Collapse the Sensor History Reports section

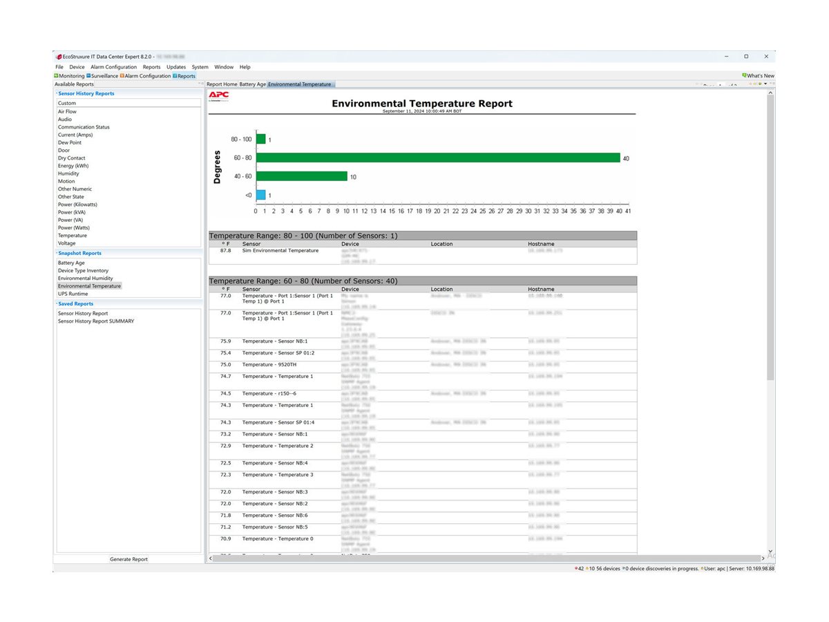point(57,93)
